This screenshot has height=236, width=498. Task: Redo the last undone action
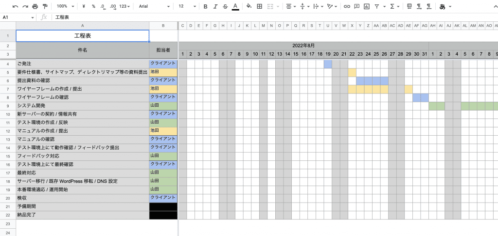(x=25, y=6)
